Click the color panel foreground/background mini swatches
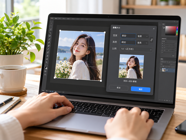 164,27
